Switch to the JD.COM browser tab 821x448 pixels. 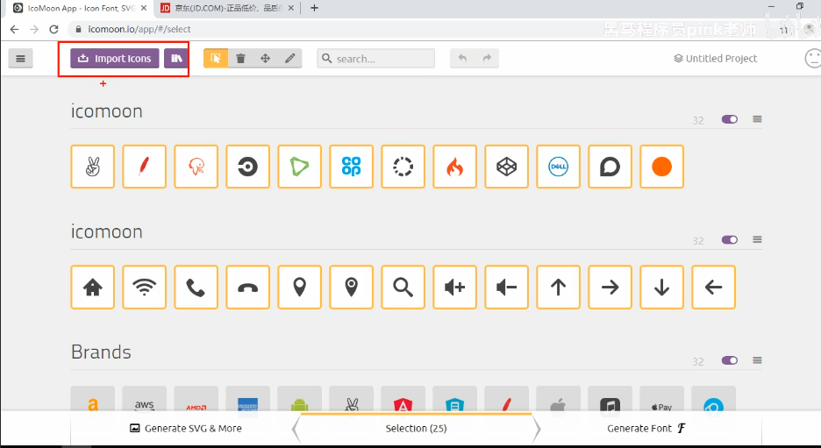click(227, 8)
